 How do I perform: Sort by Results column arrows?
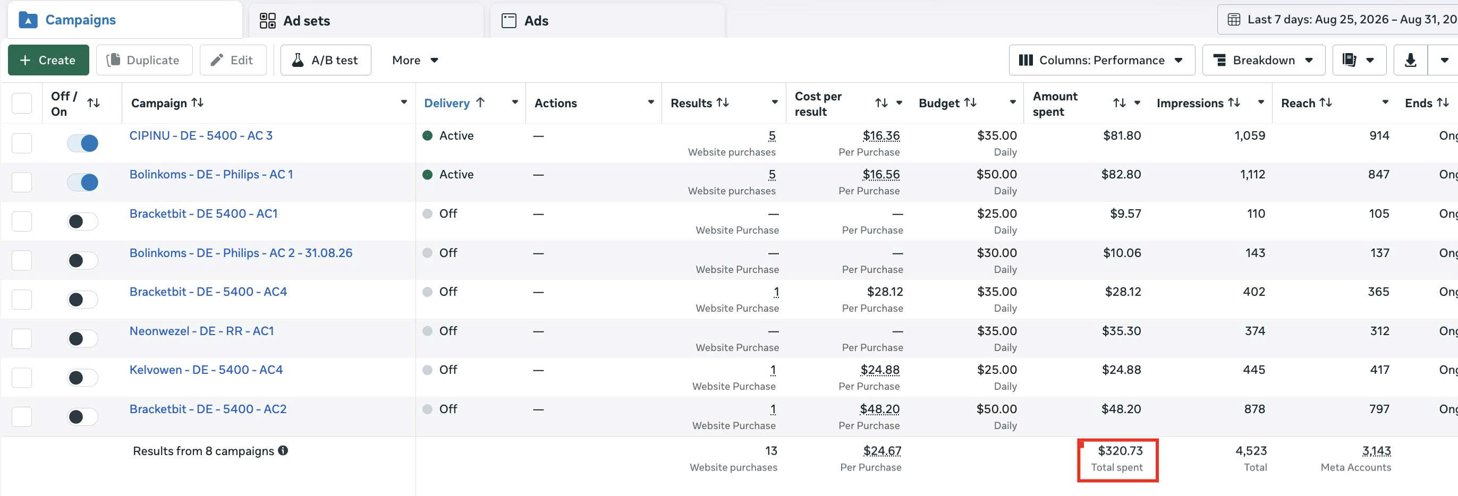[x=722, y=102]
